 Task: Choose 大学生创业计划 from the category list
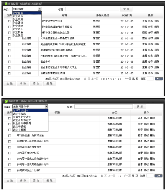(22, 117)
